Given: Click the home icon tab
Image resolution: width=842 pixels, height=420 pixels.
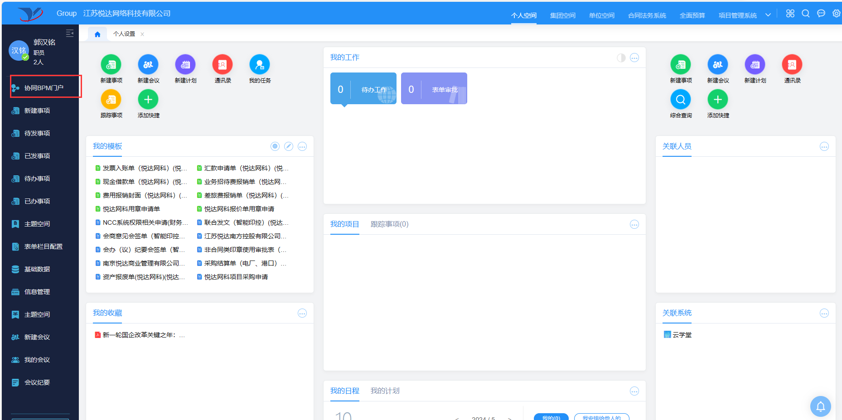Looking at the screenshot, I should (x=97, y=34).
